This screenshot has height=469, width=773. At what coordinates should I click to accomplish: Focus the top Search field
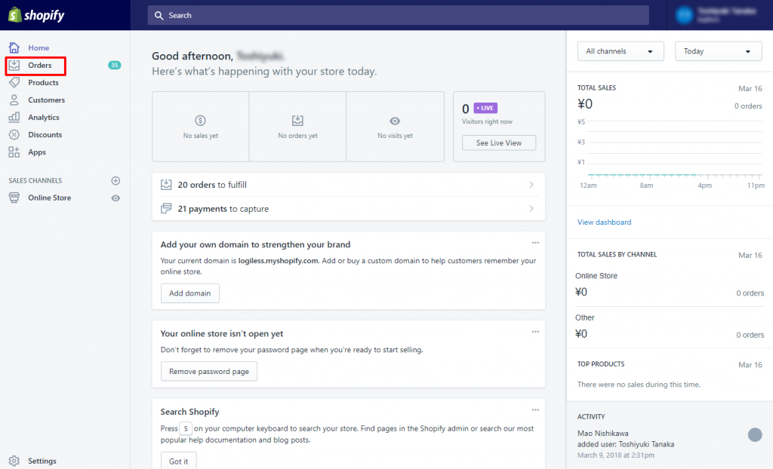(399, 15)
